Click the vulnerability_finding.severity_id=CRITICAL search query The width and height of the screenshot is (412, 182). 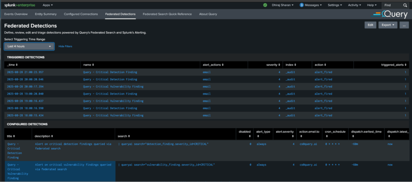pos(166,165)
